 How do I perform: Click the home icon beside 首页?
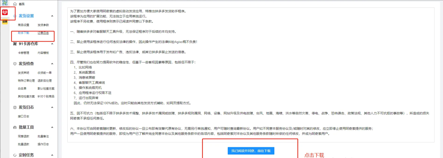[x=15, y=4]
